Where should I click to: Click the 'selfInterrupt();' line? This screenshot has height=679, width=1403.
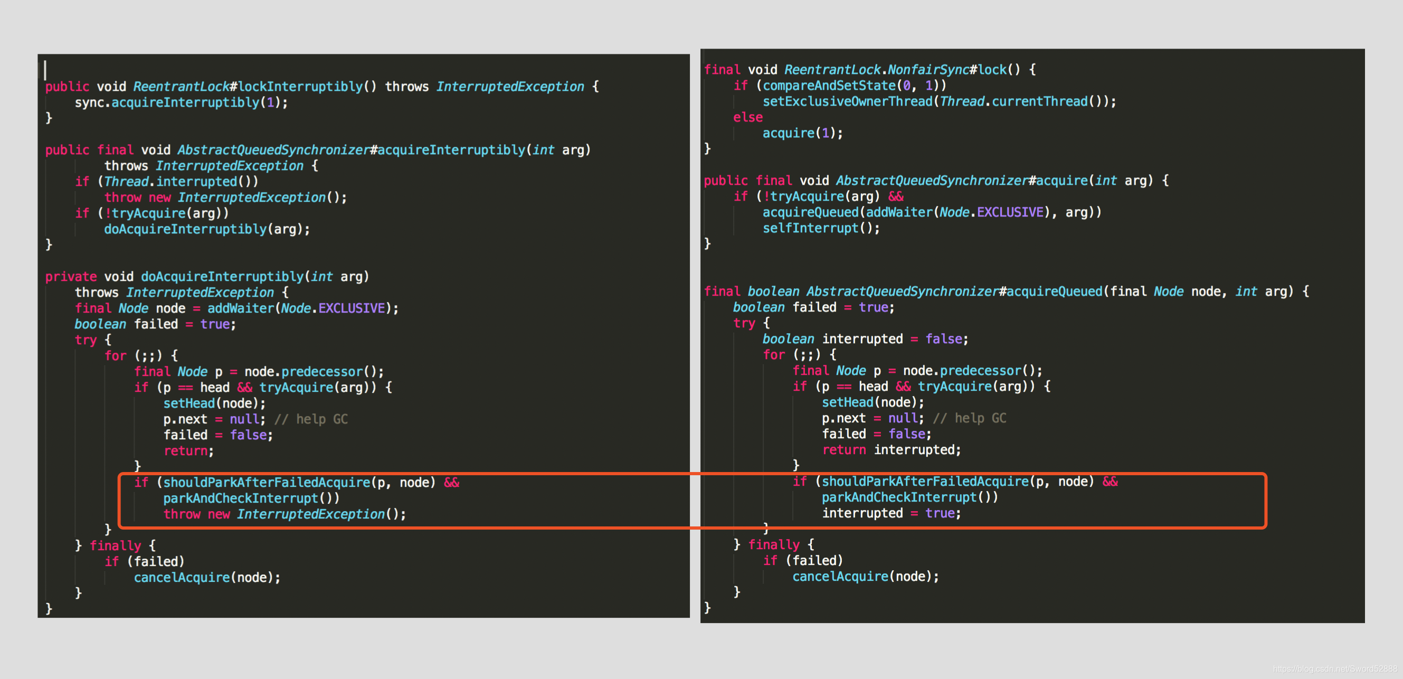pyautogui.click(x=821, y=228)
